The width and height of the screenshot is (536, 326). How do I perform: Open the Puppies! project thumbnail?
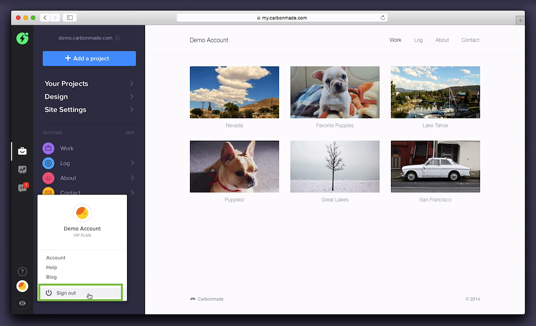click(234, 166)
